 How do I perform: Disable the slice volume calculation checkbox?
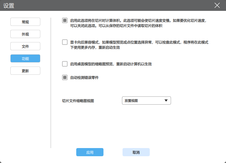pyautogui.click(x=65, y=20)
